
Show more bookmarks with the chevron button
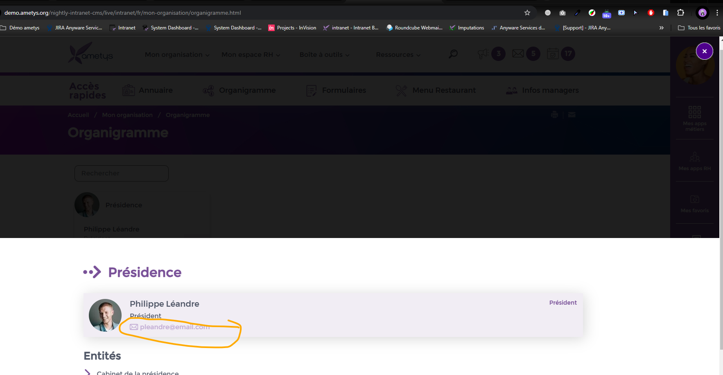(661, 28)
